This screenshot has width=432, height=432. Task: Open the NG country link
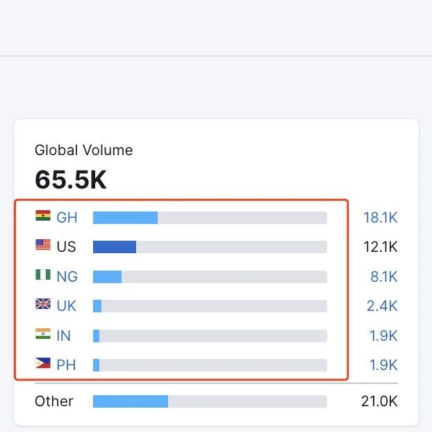(x=67, y=277)
